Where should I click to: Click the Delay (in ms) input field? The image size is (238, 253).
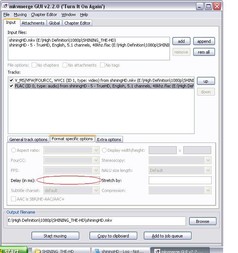71,180
